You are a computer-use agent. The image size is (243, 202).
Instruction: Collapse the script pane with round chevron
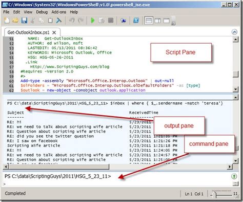tap(234, 32)
